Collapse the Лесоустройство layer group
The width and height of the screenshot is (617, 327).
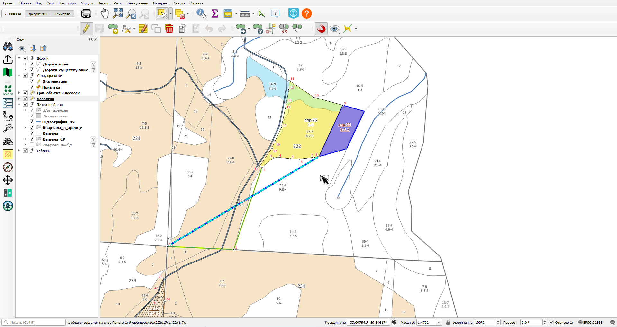19,105
